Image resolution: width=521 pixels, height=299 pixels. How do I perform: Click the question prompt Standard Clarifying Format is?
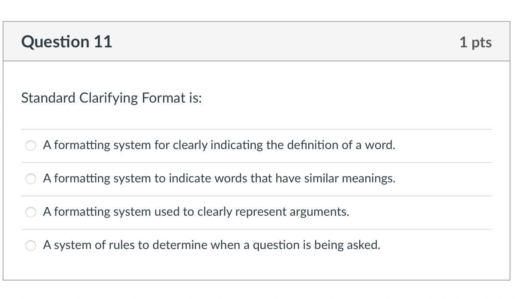tap(111, 98)
